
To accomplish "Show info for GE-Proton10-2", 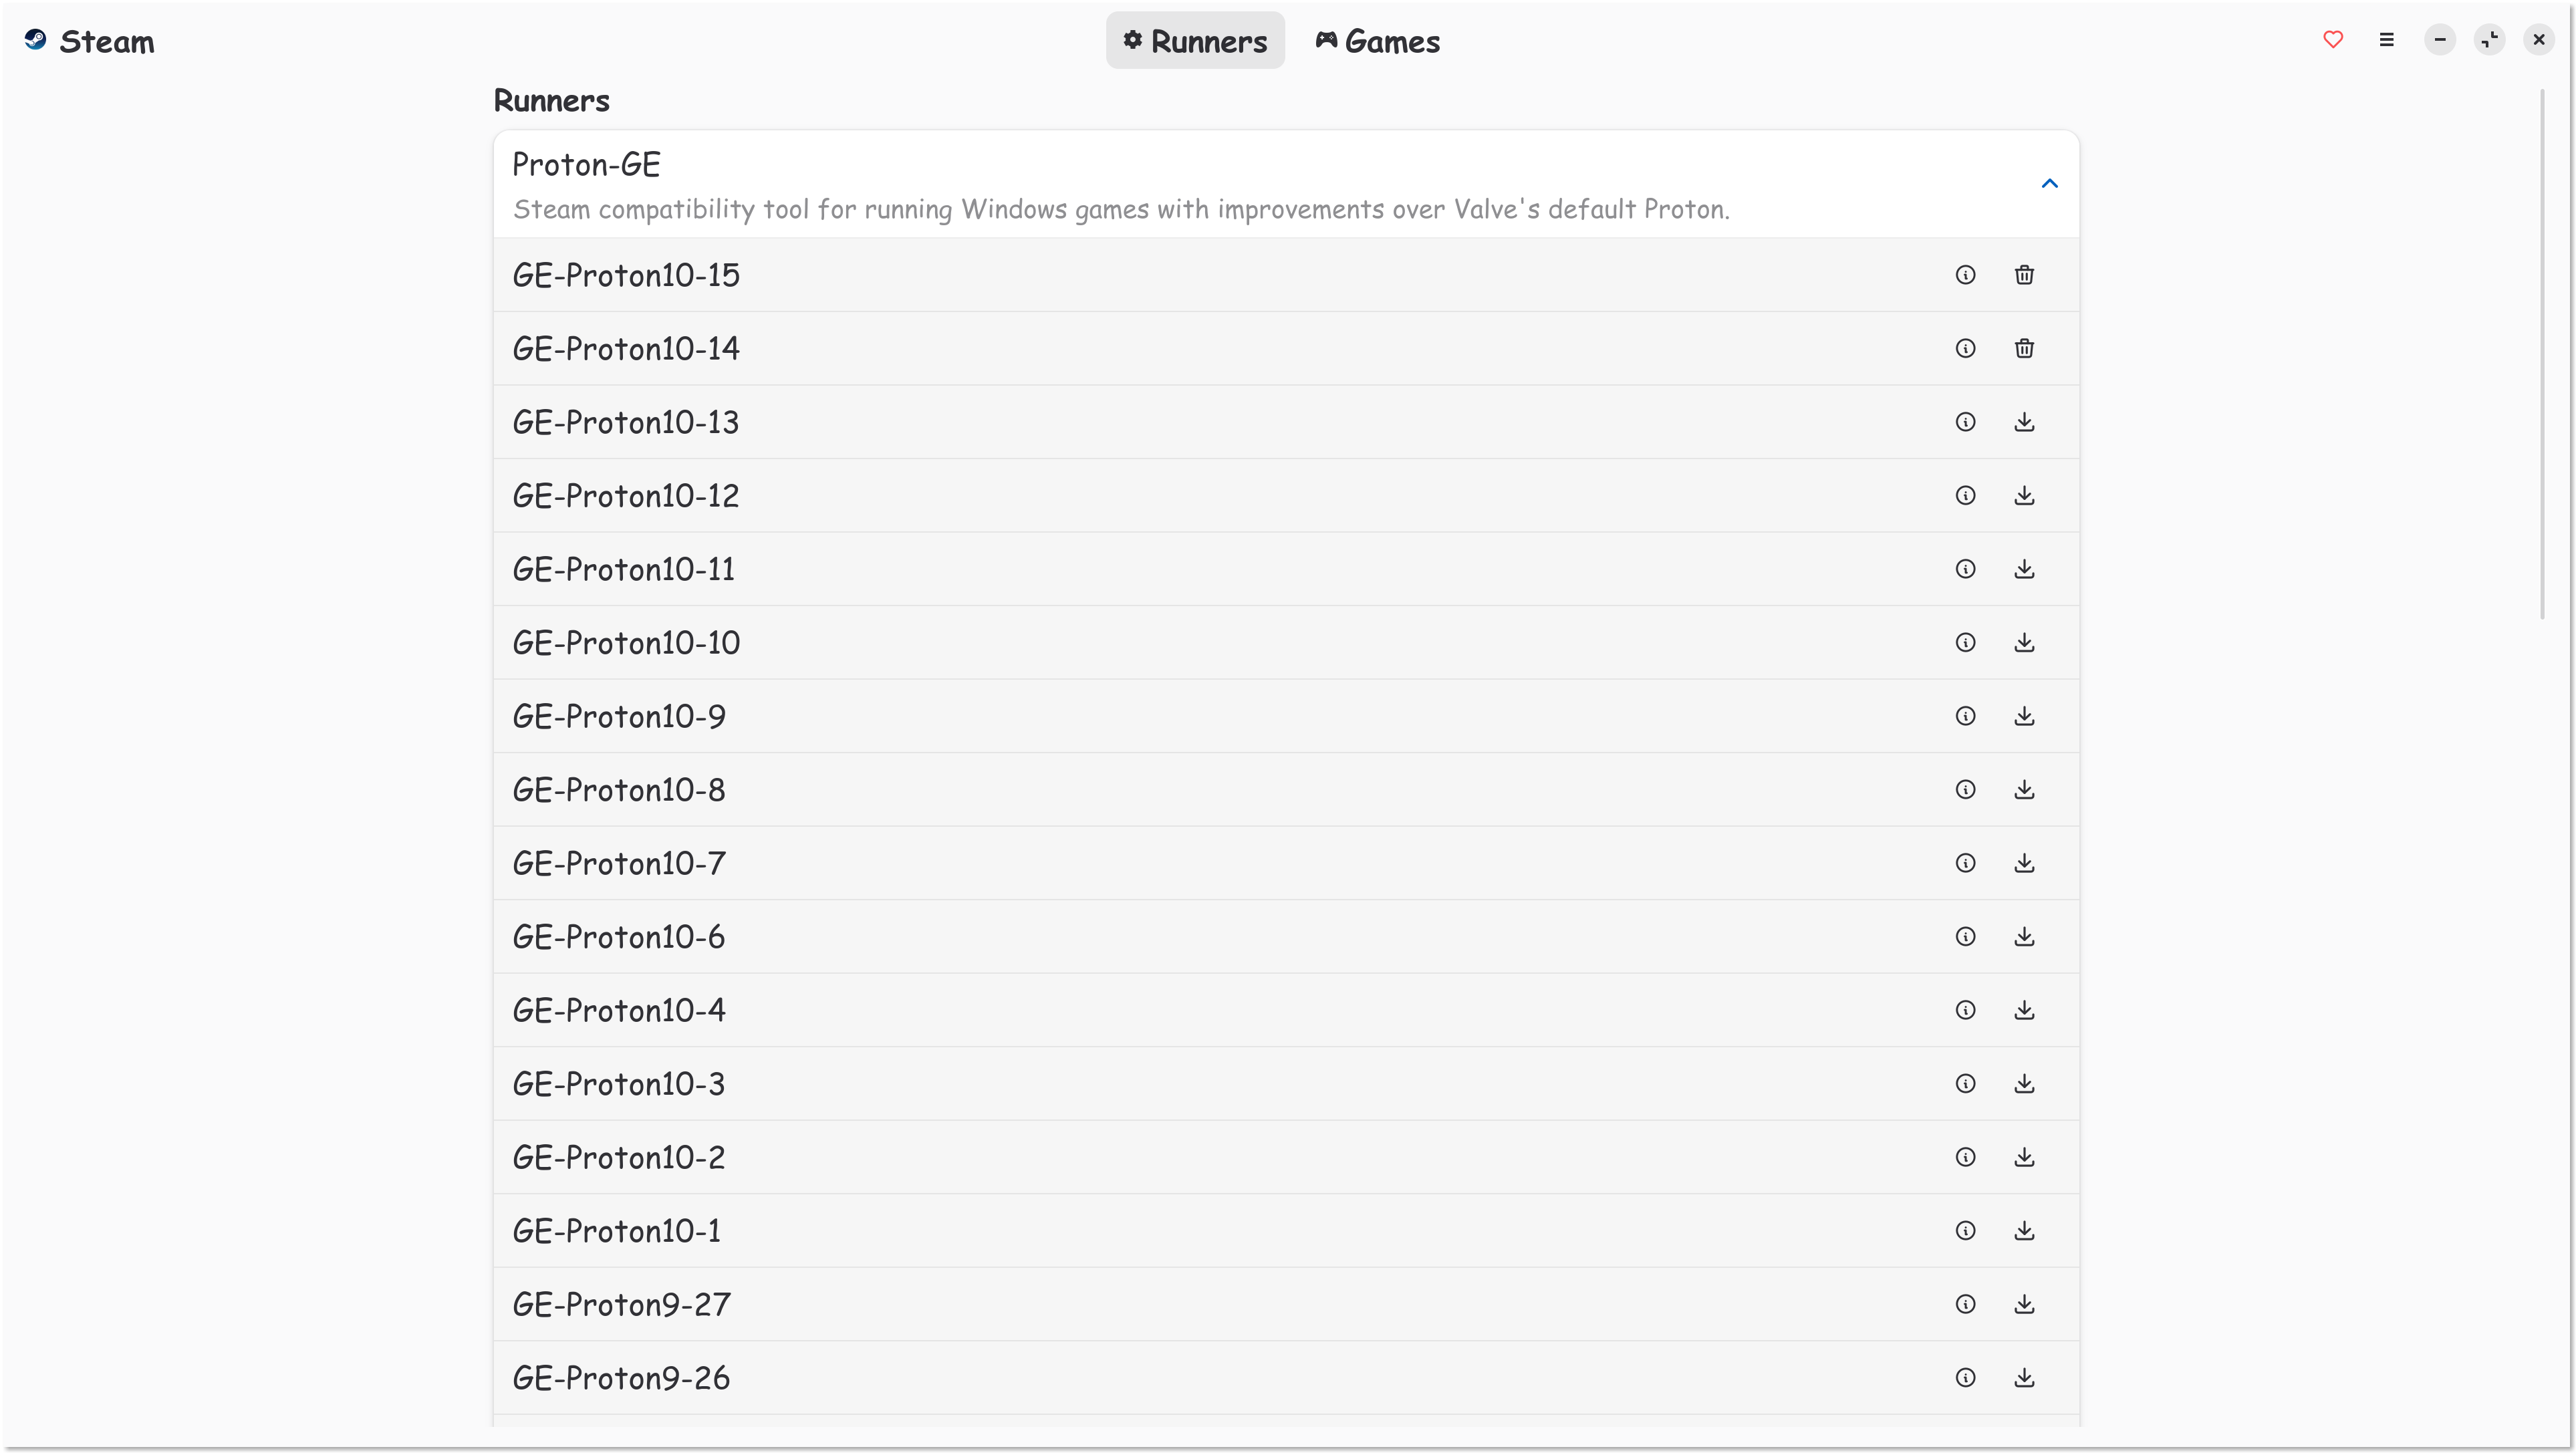I will (1965, 1156).
